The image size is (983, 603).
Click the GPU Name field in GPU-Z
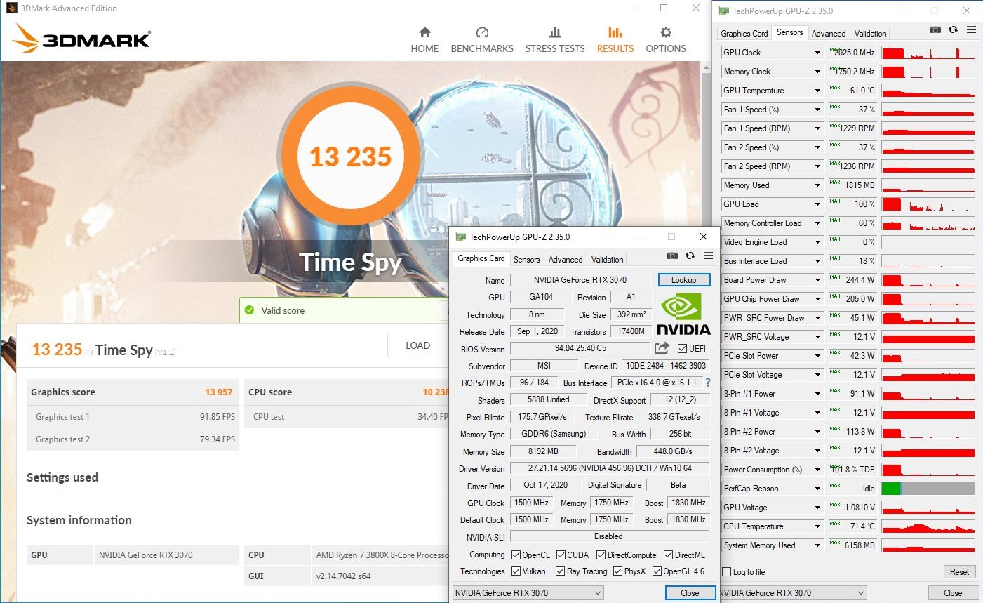(580, 280)
